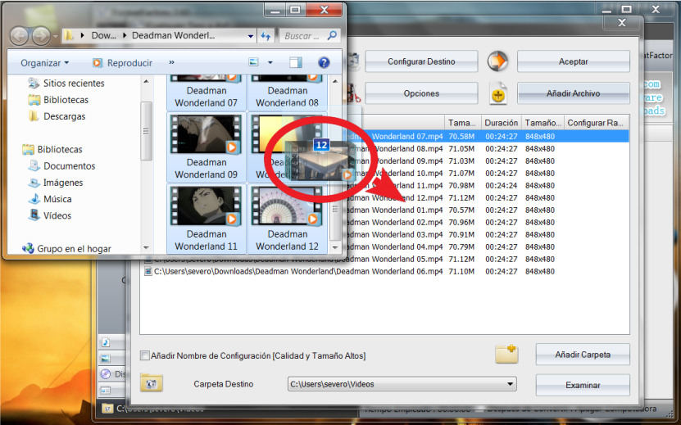Click the orange arrow icon beside Aceptar

[497, 61]
